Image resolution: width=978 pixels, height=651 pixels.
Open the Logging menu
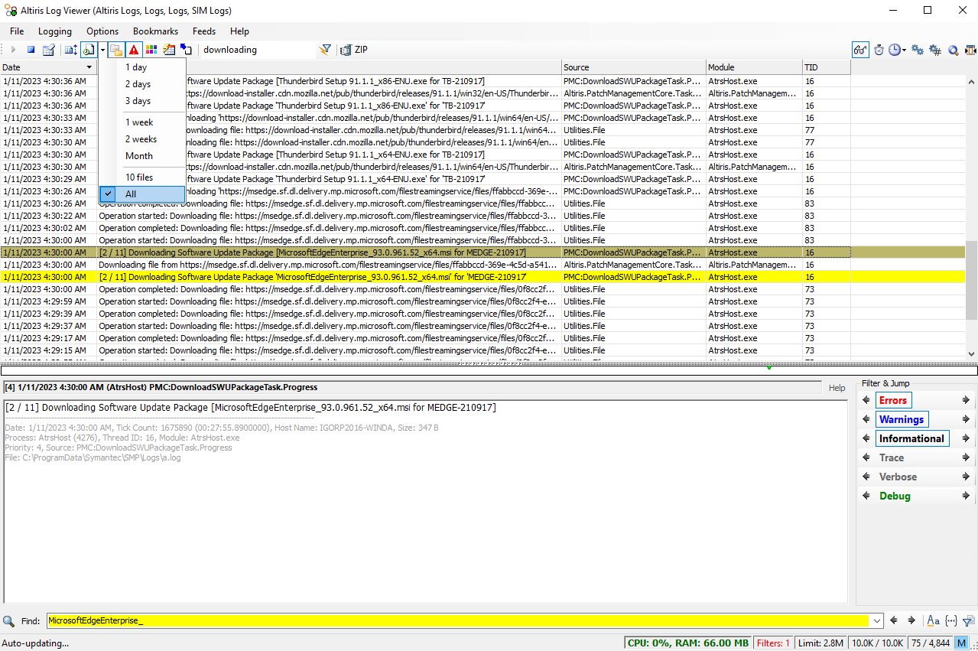pos(54,31)
